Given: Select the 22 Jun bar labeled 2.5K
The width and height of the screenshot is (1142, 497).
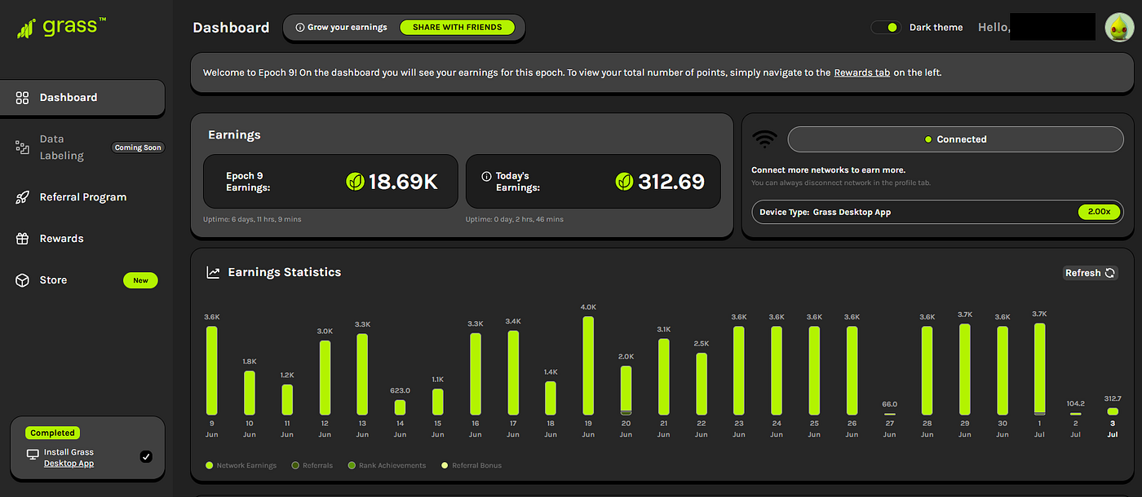Looking at the screenshot, I should (x=702, y=384).
